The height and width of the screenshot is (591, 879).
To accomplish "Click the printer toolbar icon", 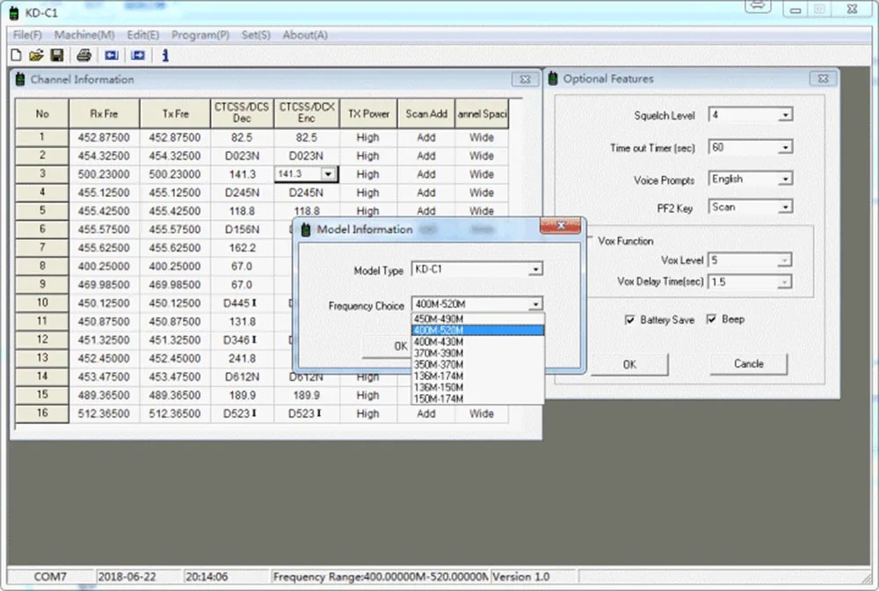I will click(84, 55).
